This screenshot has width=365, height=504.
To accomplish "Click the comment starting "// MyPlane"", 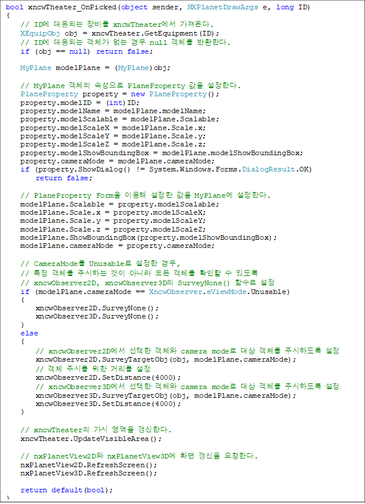I will point(130,86).
